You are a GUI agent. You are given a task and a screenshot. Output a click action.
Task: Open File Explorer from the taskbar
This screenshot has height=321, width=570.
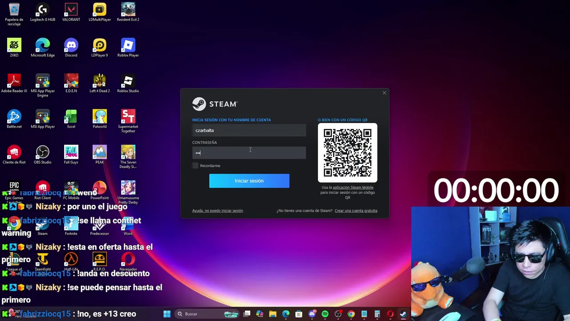point(273,314)
